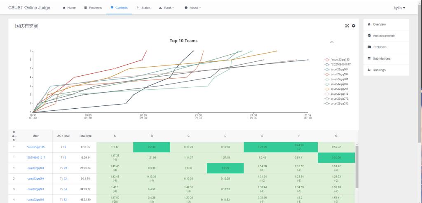Open the kylin user dropdown
Image resolution: width=422 pixels, height=203 pixels.
click(399, 8)
